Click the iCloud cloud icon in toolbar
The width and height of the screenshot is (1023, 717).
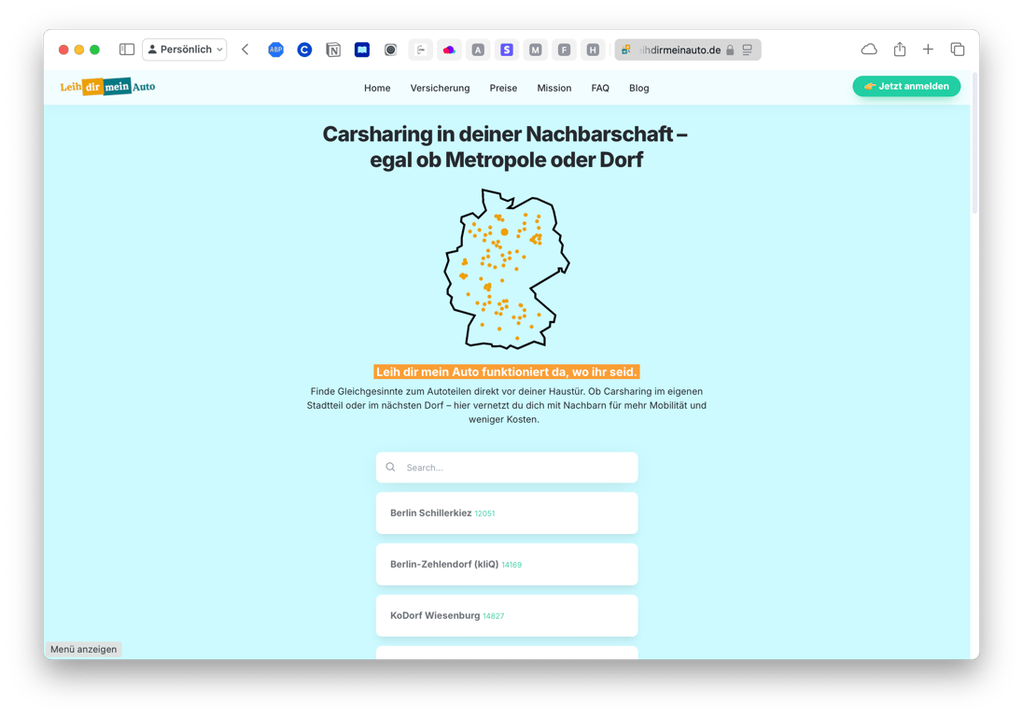click(868, 49)
